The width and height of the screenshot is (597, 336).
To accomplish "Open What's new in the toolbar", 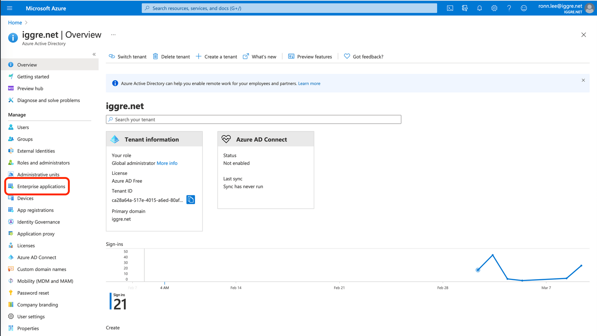I will coord(259,56).
